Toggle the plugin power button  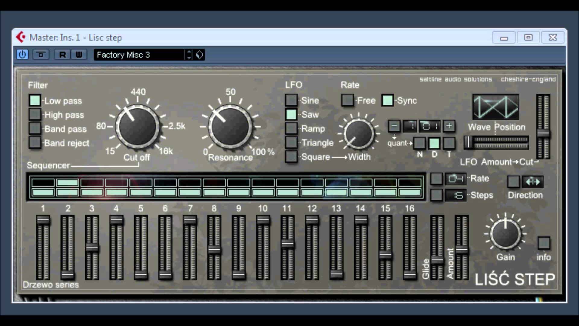point(22,55)
